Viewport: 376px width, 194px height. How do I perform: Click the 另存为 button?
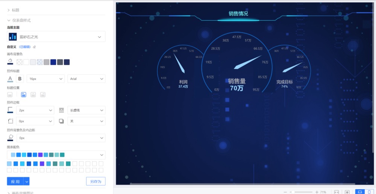96,182
